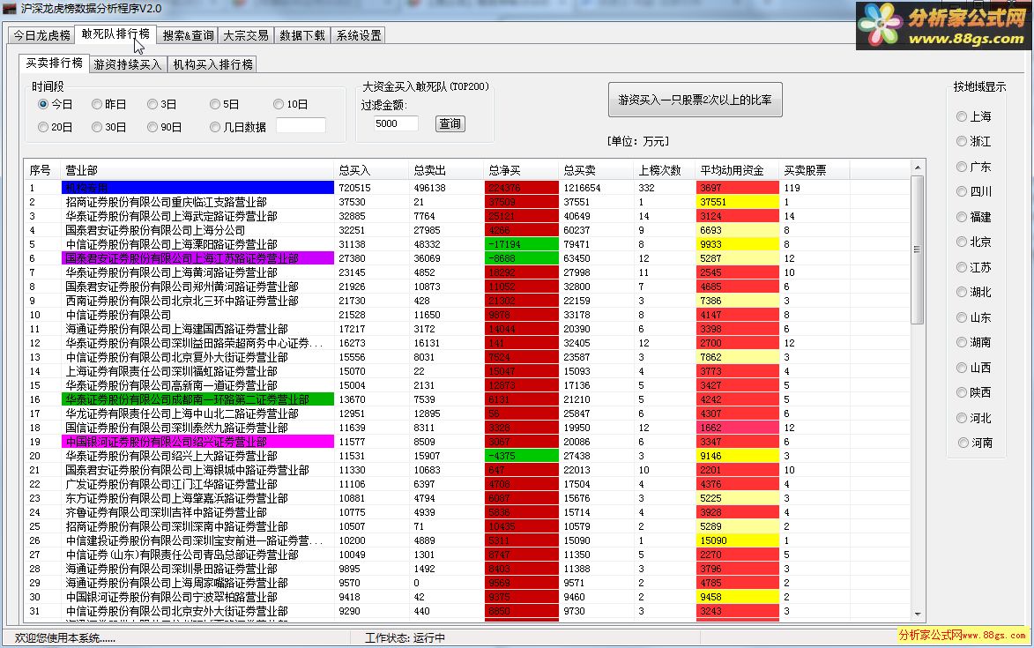This screenshot has width=1034, height=648.
Task: Select green row 华泰证券成都南一环路第二证券营业部
Action: pos(467,399)
